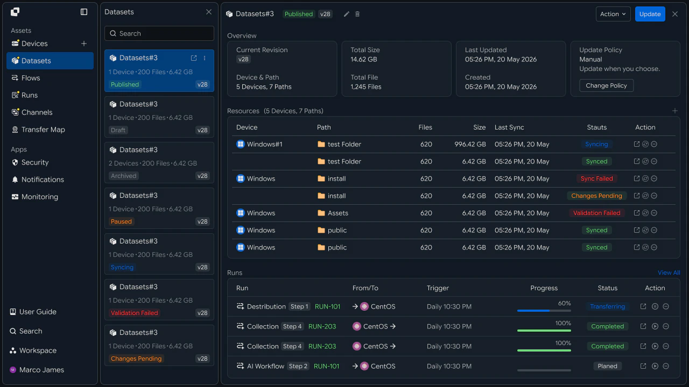Screen dimensions: 689x387
Task: Delete Datasets#3 using the trash icon
Action: pyautogui.click(x=357, y=14)
